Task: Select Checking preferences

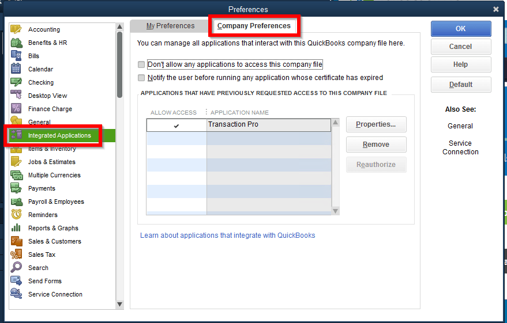Action: coord(41,82)
